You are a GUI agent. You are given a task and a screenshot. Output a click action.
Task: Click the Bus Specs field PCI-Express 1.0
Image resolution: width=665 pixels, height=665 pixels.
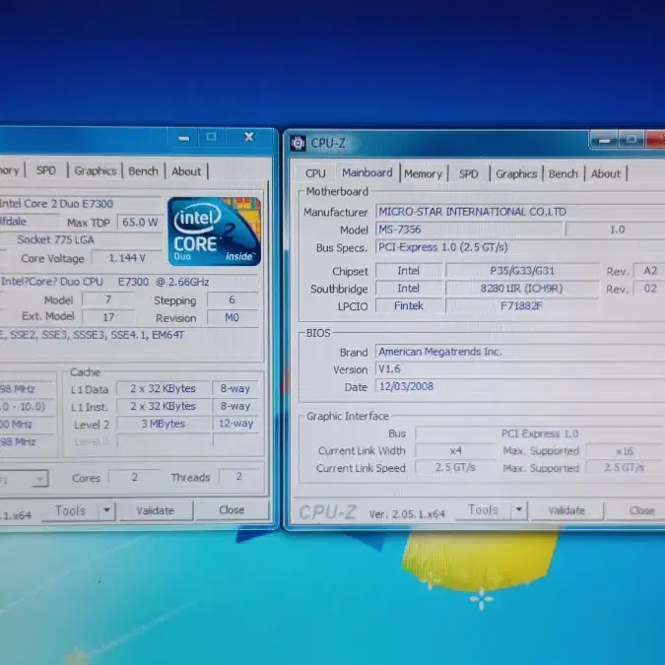tap(520, 247)
